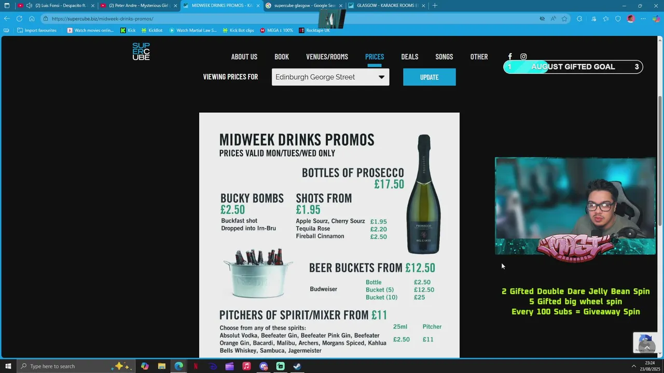
Task: Open a new browser tab
Action: click(x=435, y=6)
